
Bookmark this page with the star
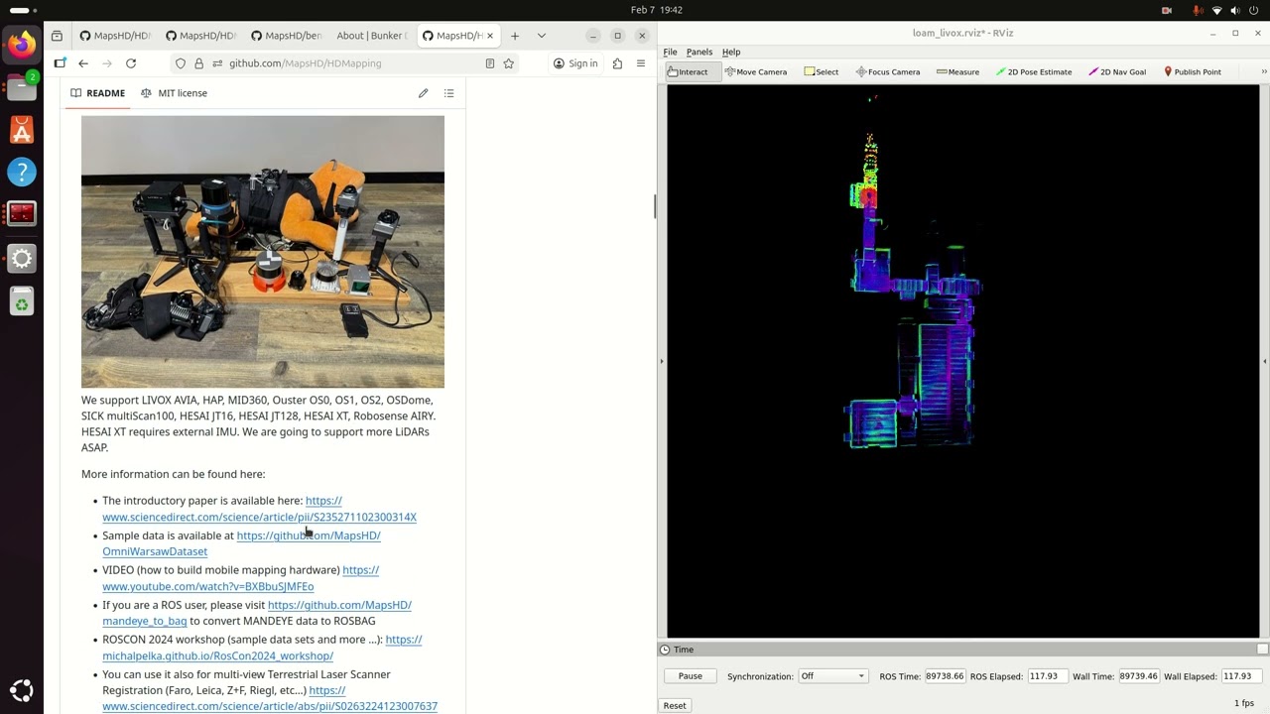[x=509, y=63]
